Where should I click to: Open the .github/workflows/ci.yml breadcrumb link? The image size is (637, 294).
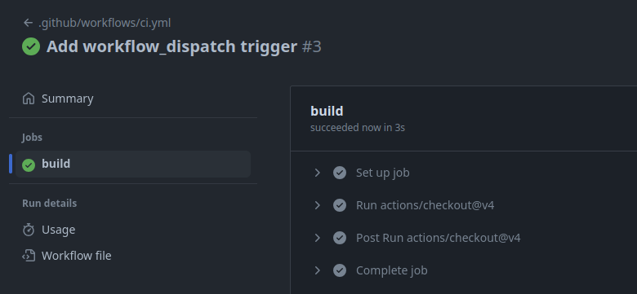[x=105, y=23]
